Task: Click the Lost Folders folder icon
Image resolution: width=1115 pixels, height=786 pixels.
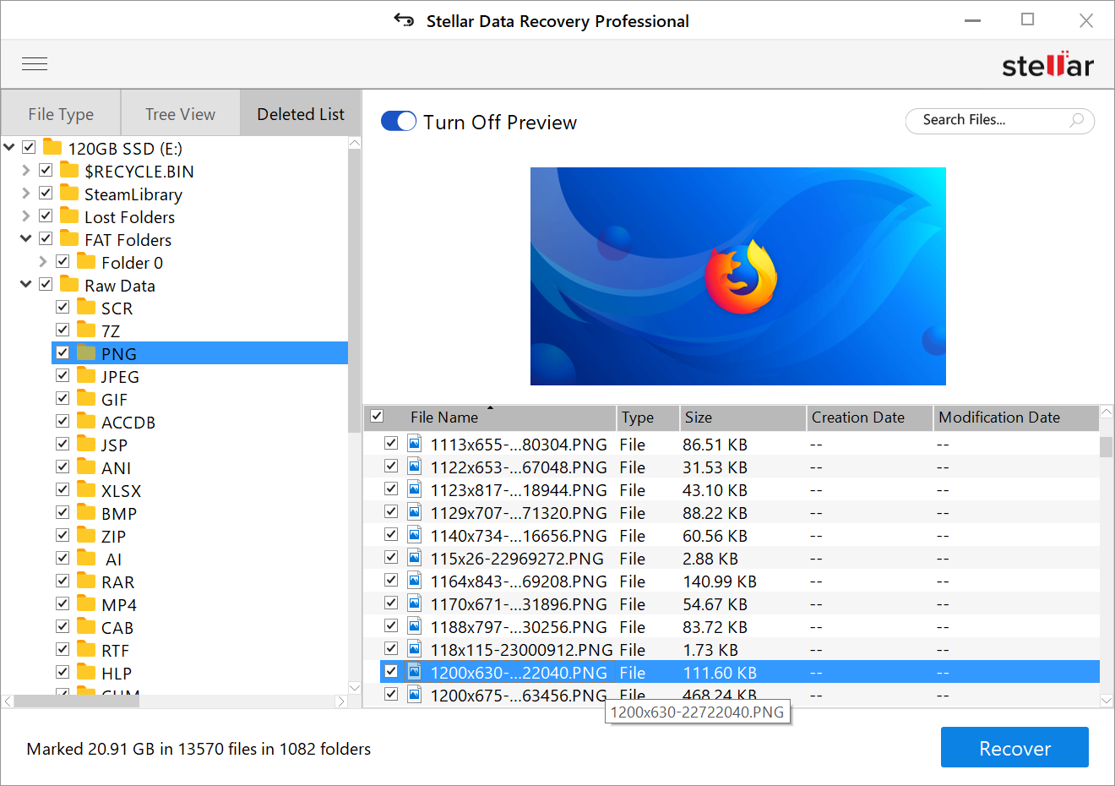Action: pos(69,216)
